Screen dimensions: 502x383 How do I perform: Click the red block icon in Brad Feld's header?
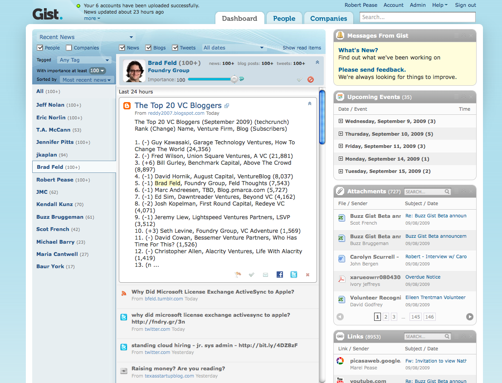(311, 79)
